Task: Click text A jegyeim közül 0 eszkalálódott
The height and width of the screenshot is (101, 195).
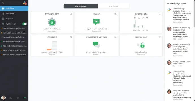Action: [96, 29]
